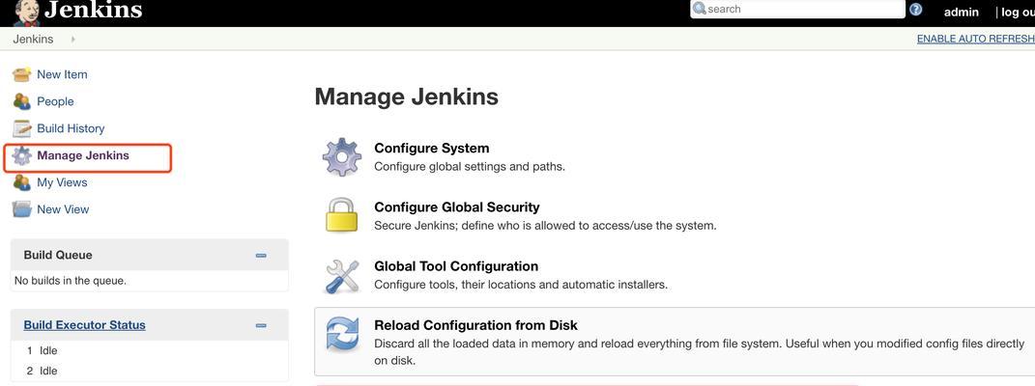Click 'Configure global settings and paths.' description
The height and width of the screenshot is (386, 1035).
coord(470,167)
